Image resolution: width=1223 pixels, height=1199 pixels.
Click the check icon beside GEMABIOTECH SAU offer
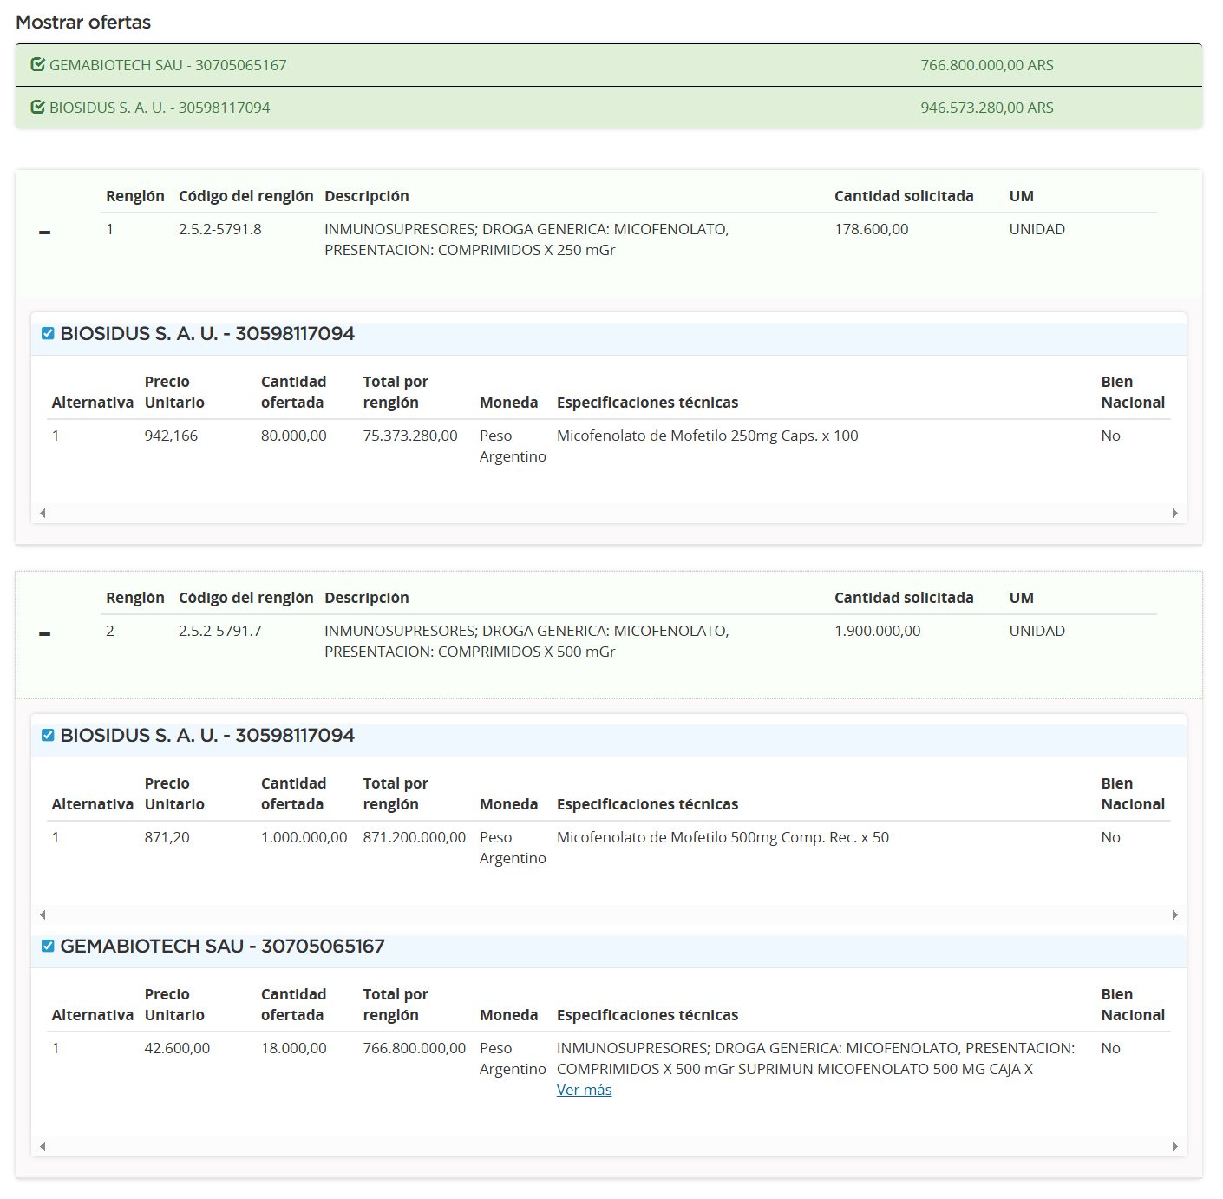point(37,65)
